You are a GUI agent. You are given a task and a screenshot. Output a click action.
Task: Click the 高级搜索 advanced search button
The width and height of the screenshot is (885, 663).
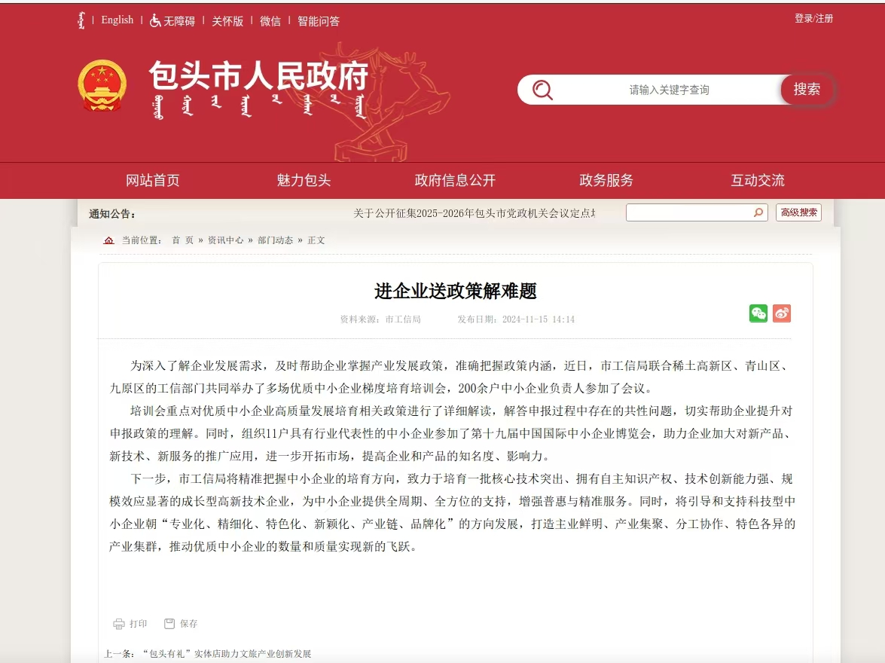click(798, 212)
